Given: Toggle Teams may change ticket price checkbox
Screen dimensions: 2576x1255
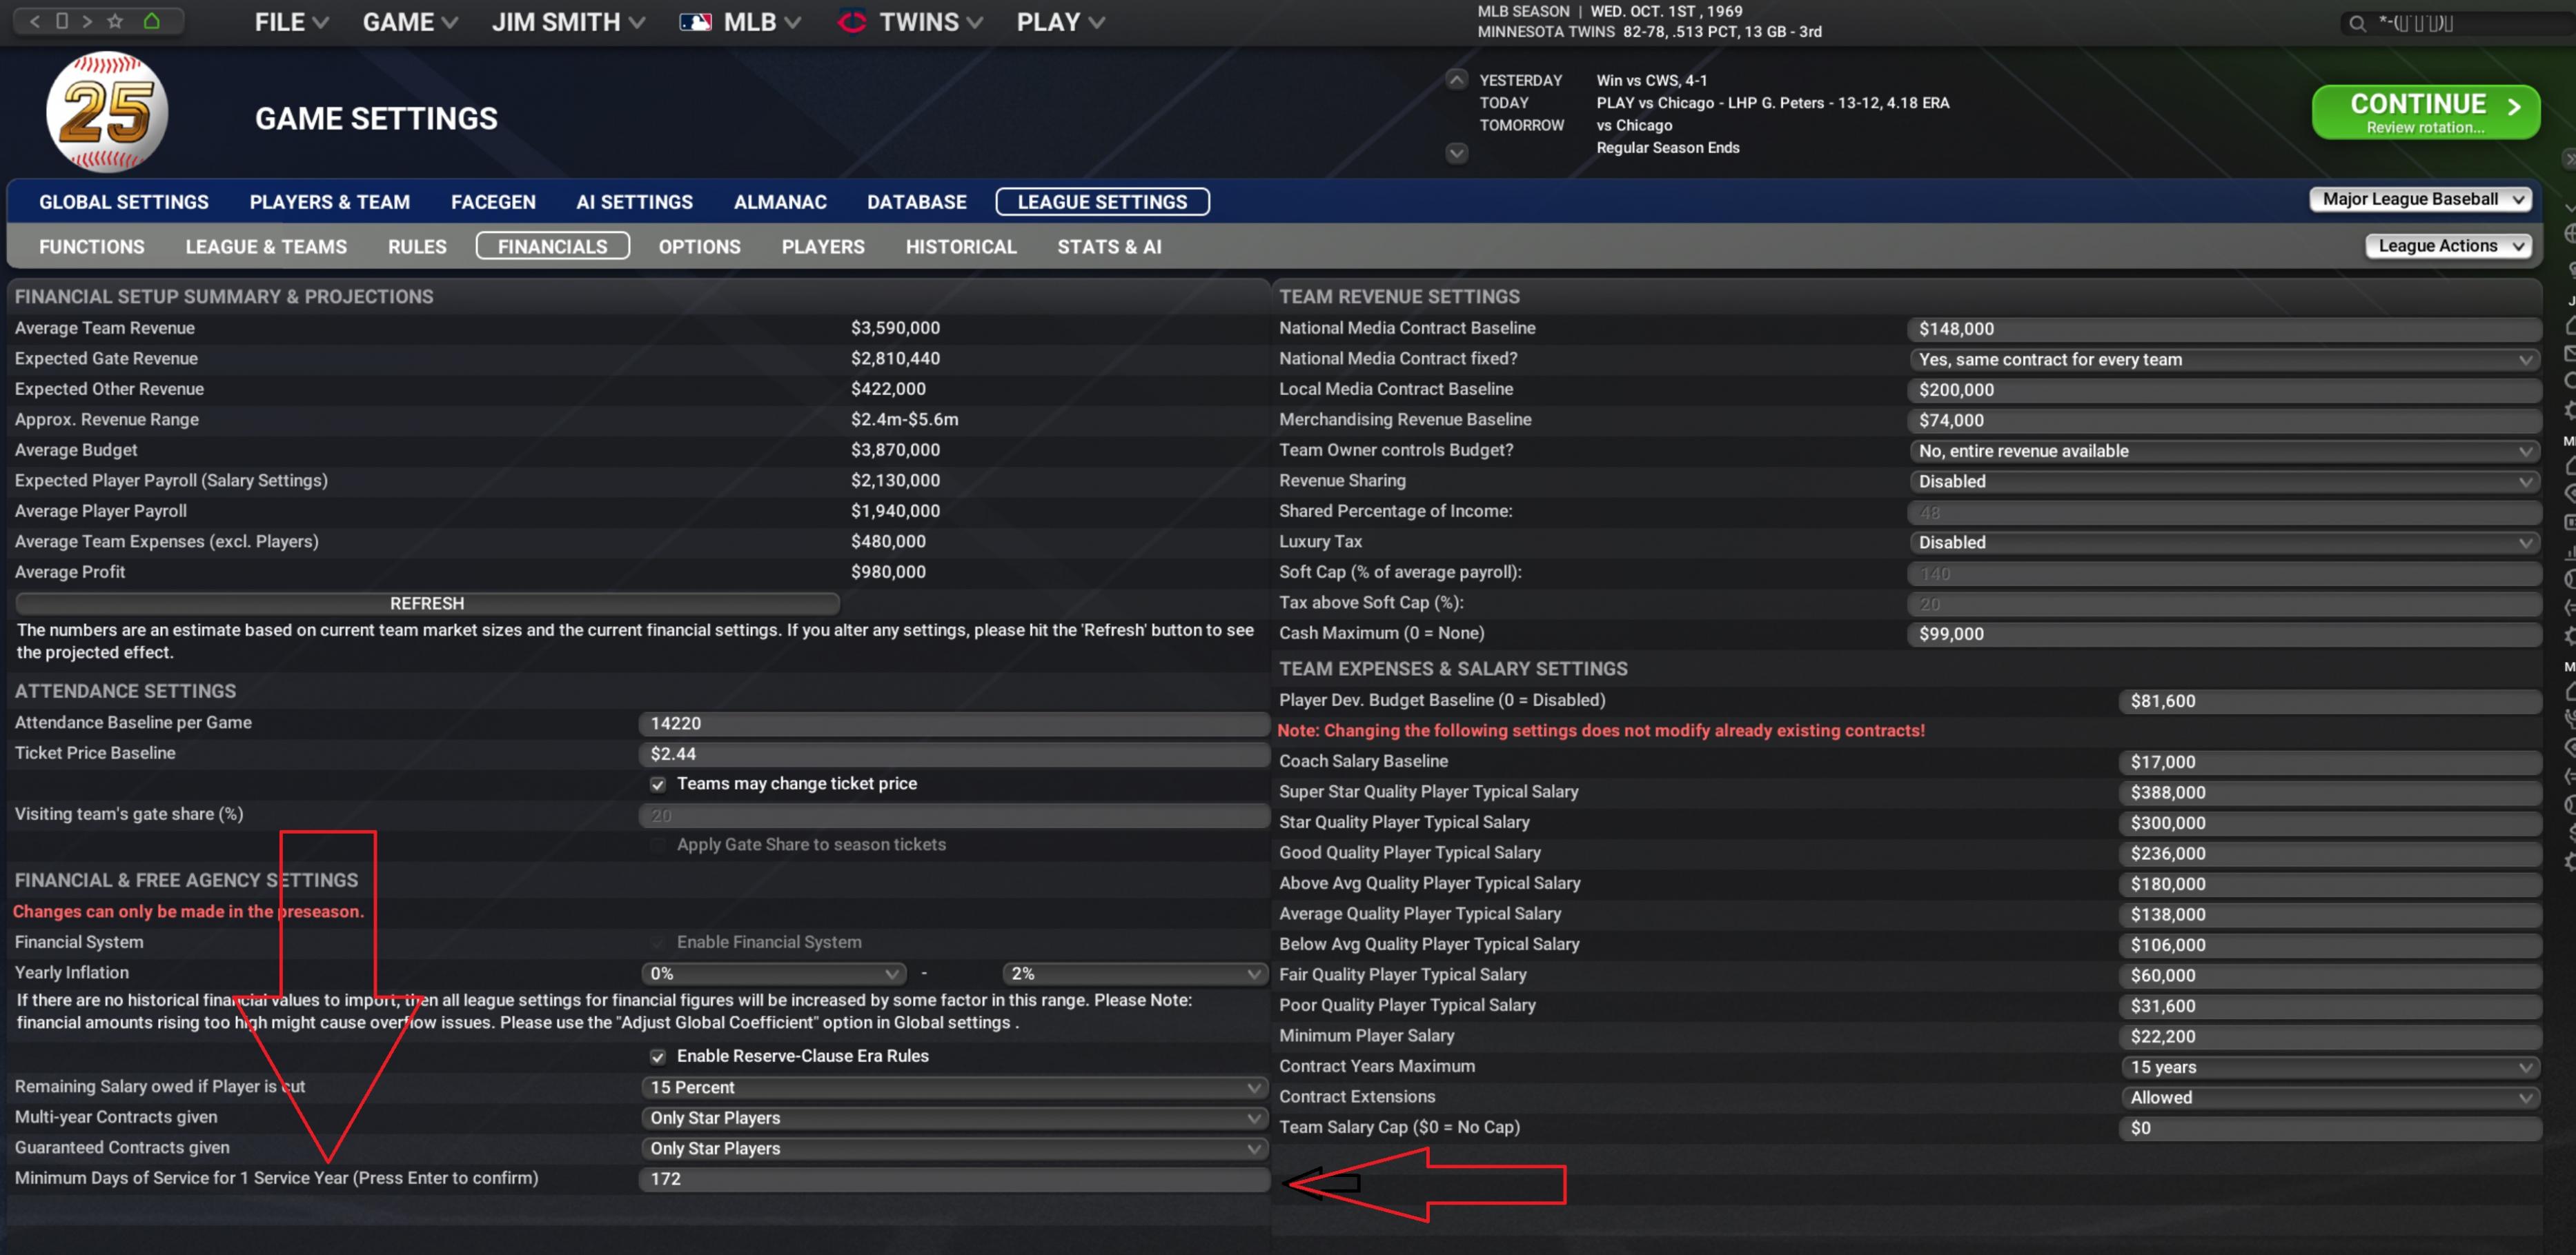Looking at the screenshot, I should tap(657, 785).
